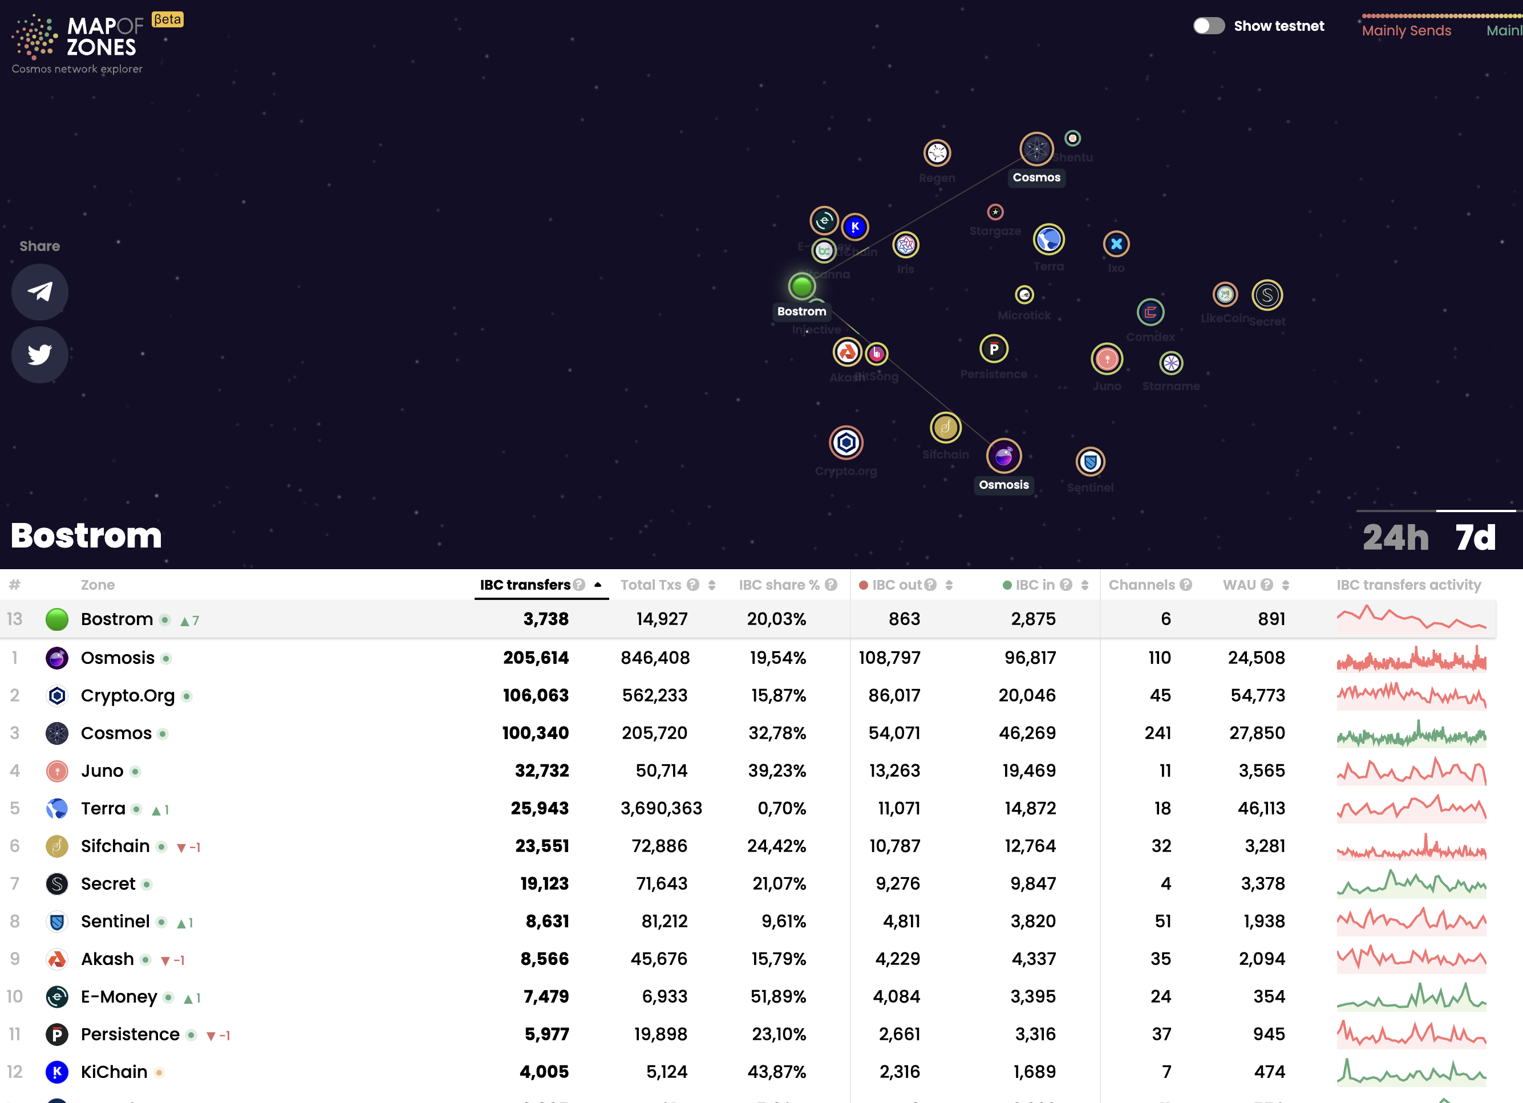Screen dimensions: 1523x1103
Task: Click the Mainly Sends legend color bar
Action: (1406, 15)
